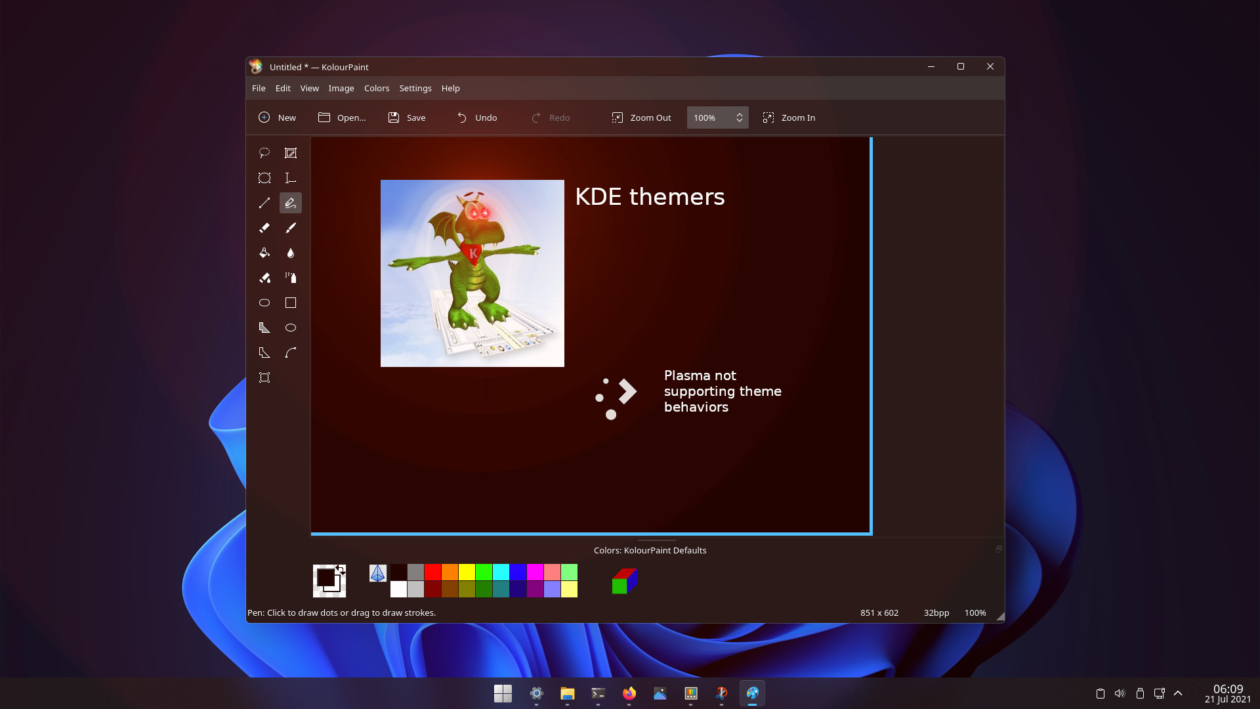Image resolution: width=1260 pixels, height=709 pixels.
Task: Pick the teal color swatch
Action: 501,590
